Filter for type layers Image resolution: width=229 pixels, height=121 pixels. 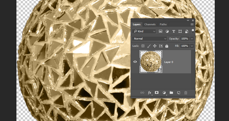coord(174,31)
